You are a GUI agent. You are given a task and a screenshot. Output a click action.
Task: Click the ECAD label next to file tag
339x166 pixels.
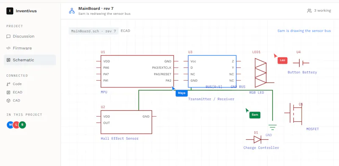click(125, 31)
